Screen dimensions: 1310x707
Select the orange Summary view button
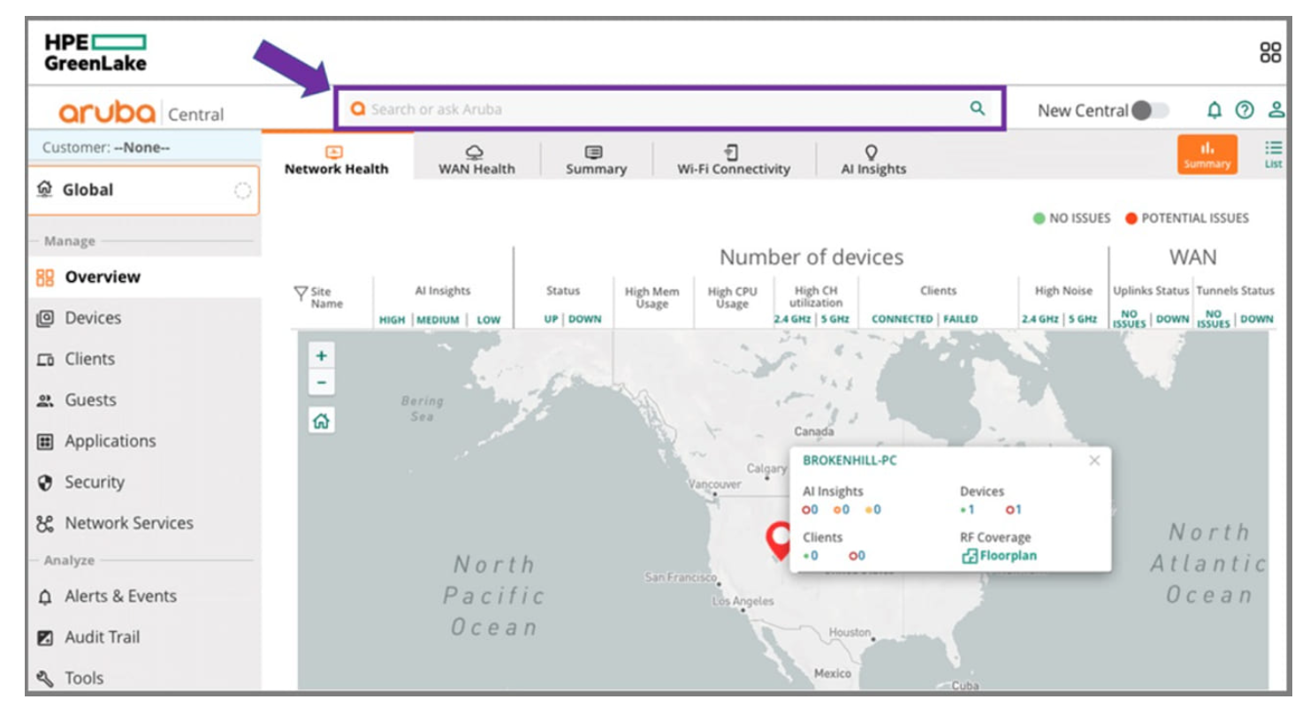(1207, 155)
